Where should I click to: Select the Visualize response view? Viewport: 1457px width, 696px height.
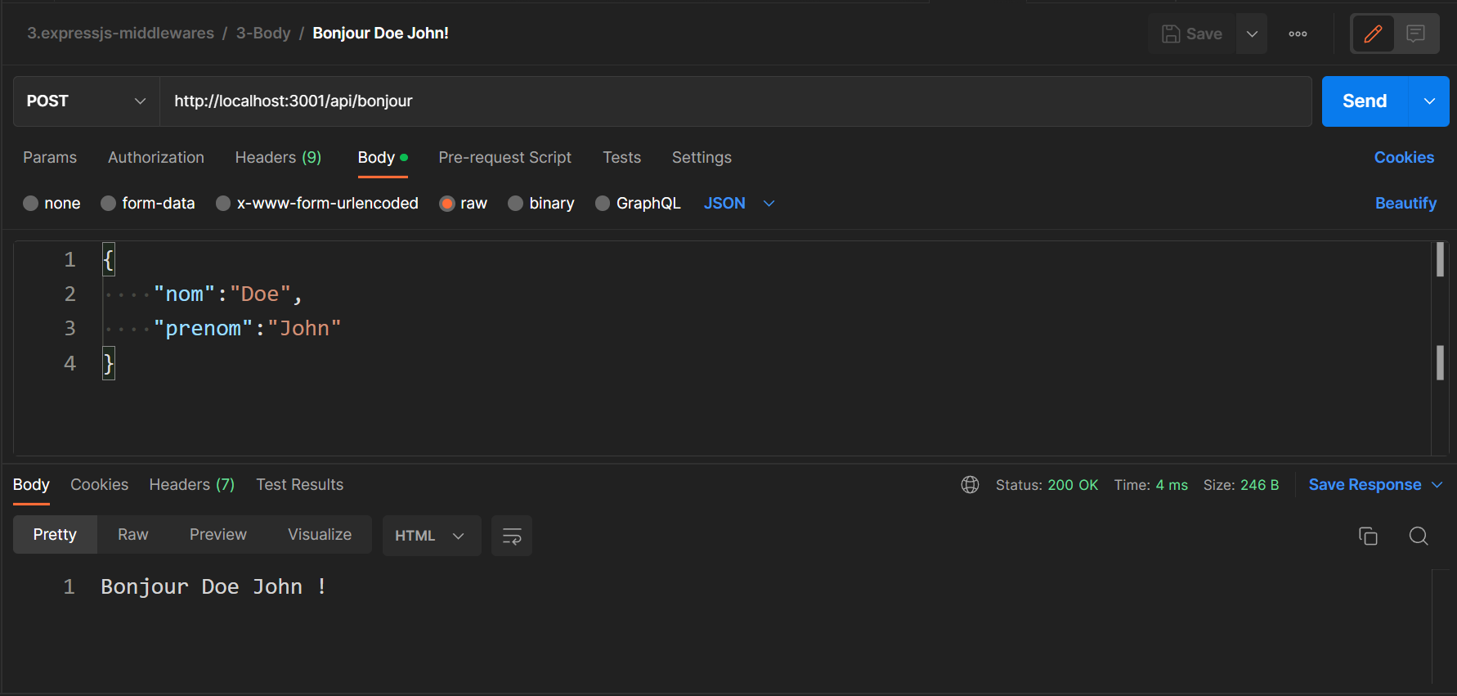click(320, 535)
